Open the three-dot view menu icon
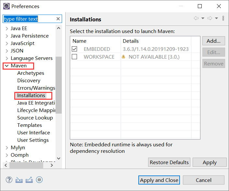The image size is (229, 191). (223, 18)
